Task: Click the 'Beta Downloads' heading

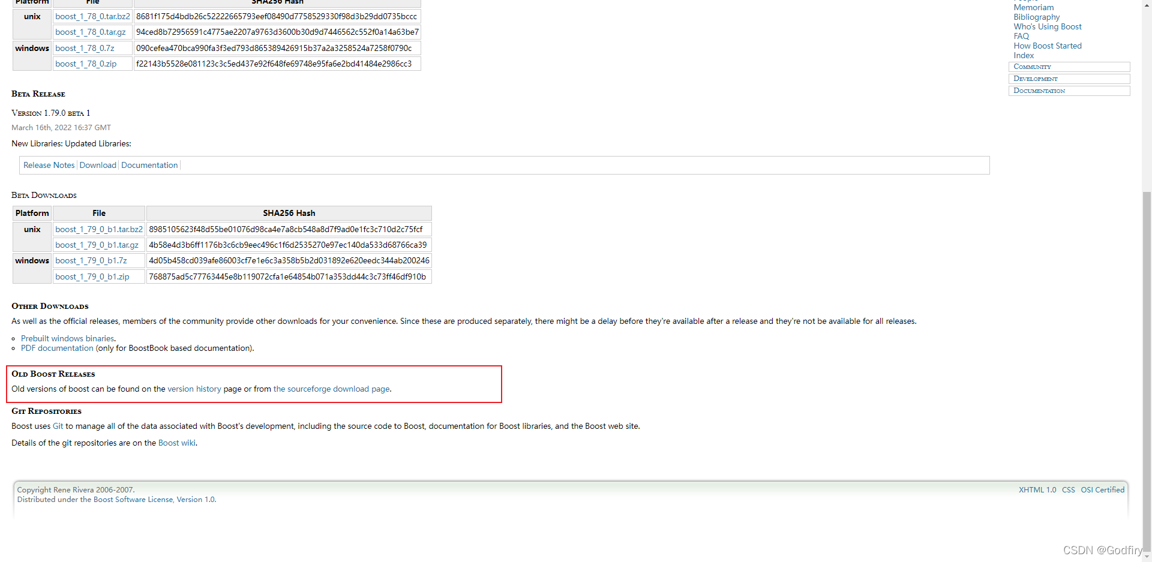Action: click(x=44, y=195)
